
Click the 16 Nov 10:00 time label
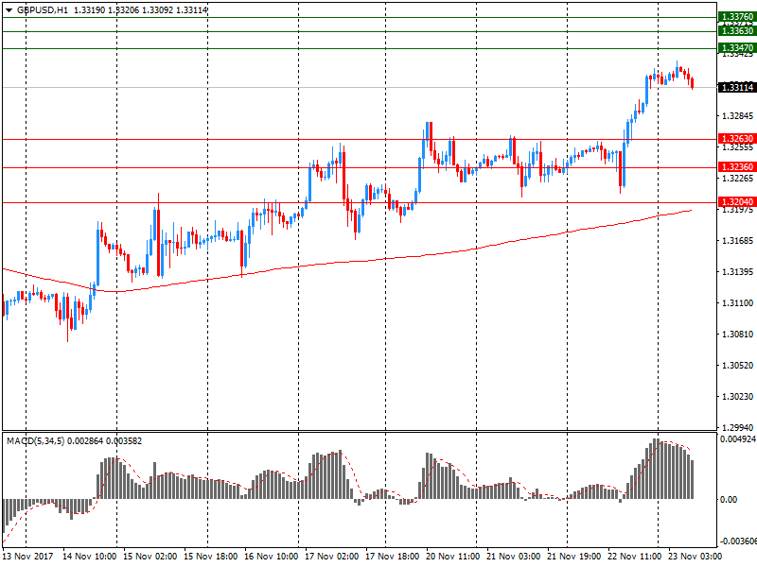272,557
